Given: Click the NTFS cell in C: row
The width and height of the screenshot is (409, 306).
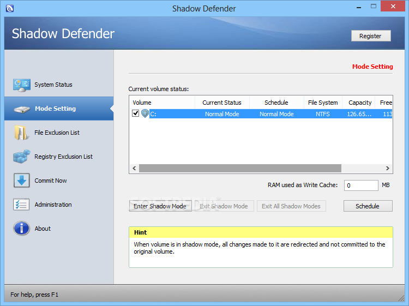Looking at the screenshot, I should pyautogui.click(x=323, y=114).
